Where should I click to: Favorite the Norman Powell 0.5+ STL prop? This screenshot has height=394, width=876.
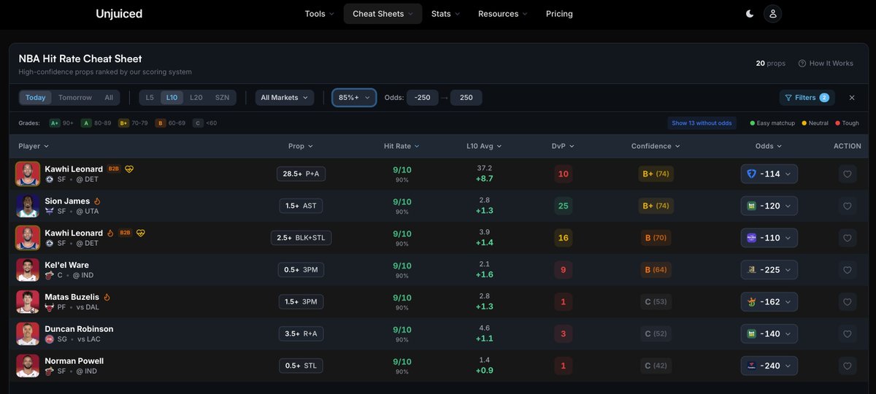[x=847, y=366]
